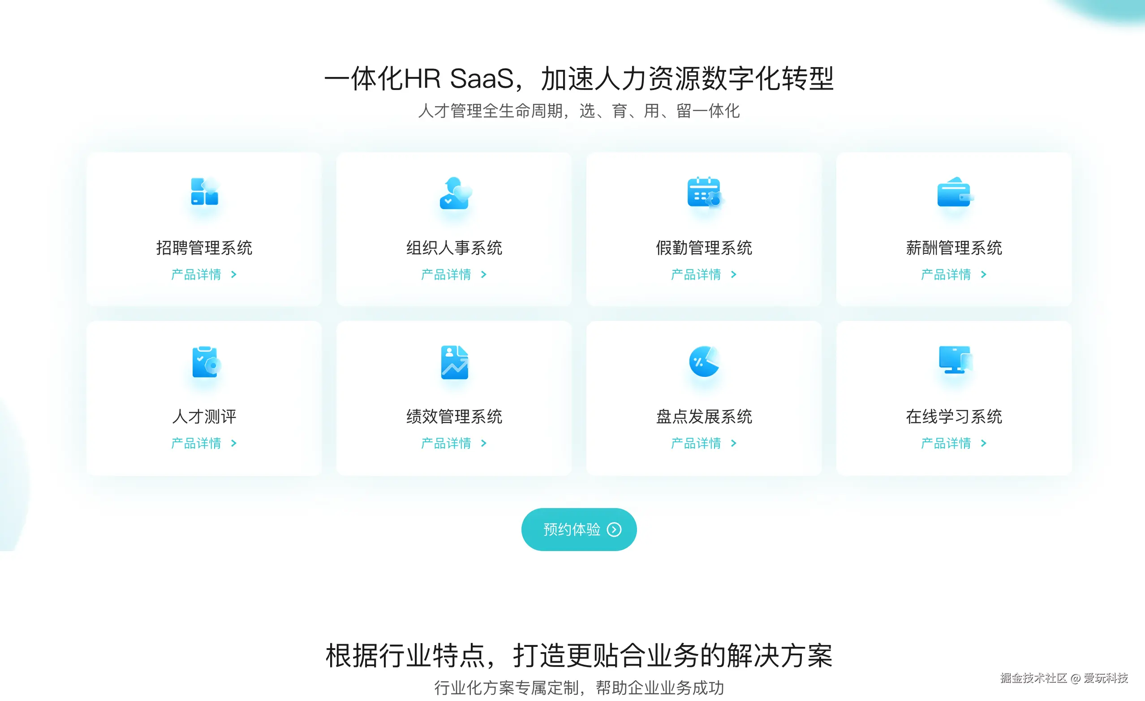Click the circled arrow in the 预约体验 button

pos(614,530)
